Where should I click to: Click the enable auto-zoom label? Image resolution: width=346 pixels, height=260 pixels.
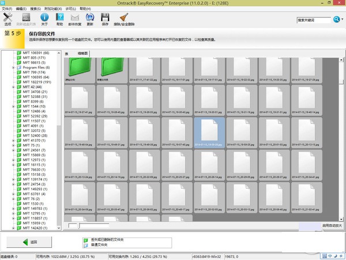point(332,225)
